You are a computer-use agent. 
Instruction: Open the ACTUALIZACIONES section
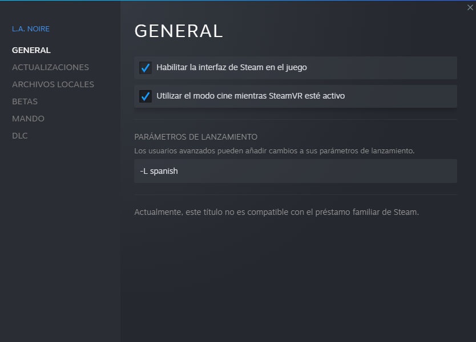[x=50, y=67]
